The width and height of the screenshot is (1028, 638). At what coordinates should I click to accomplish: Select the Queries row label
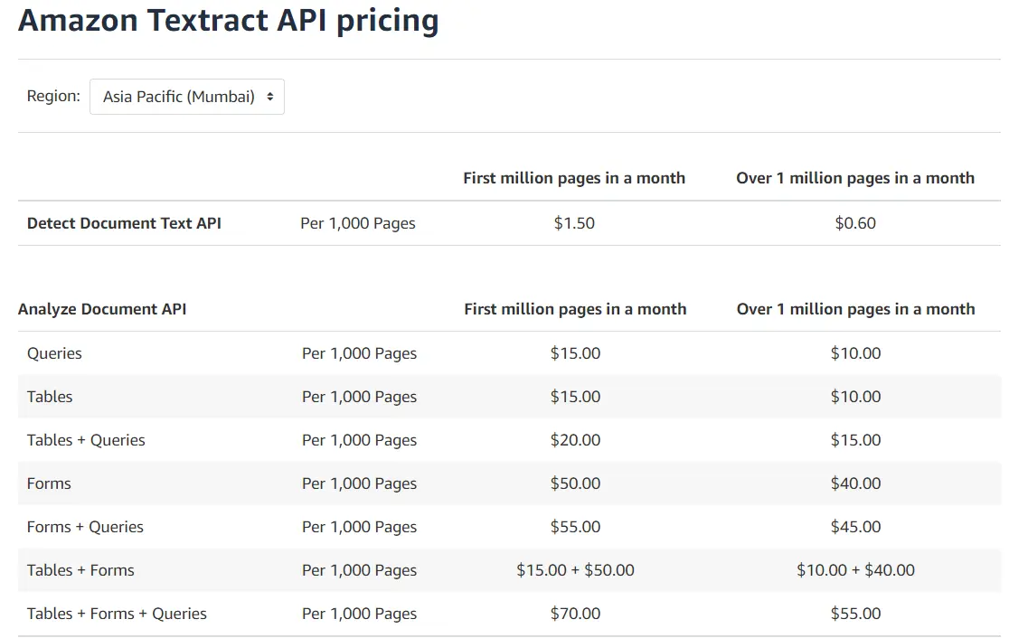(x=54, y=353)
